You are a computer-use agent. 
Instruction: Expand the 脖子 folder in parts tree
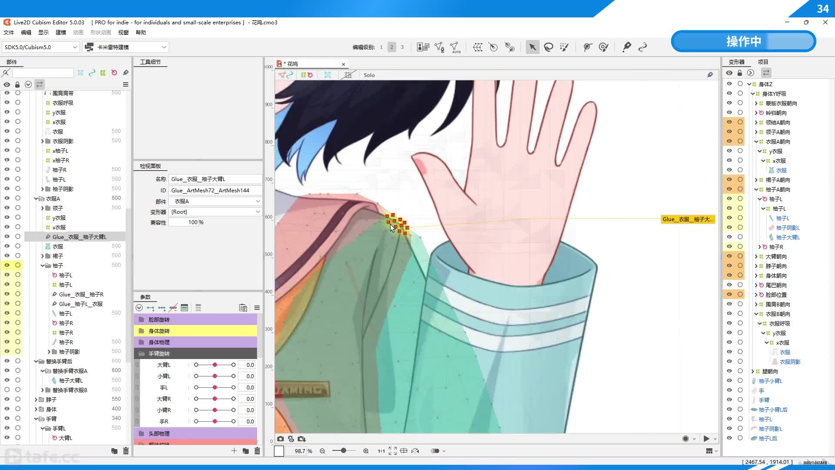[36, 399]
